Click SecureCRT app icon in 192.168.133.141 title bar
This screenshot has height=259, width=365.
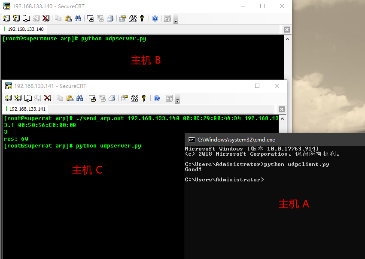click(9, 86)
